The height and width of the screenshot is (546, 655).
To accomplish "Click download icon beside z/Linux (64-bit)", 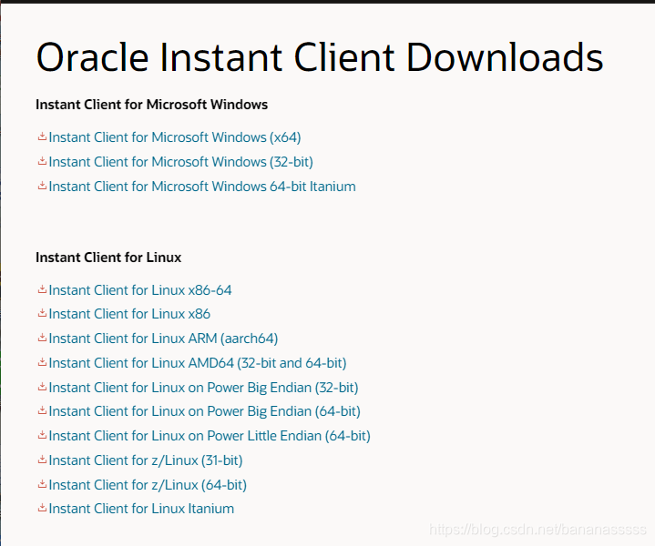I will click(42, 484).
